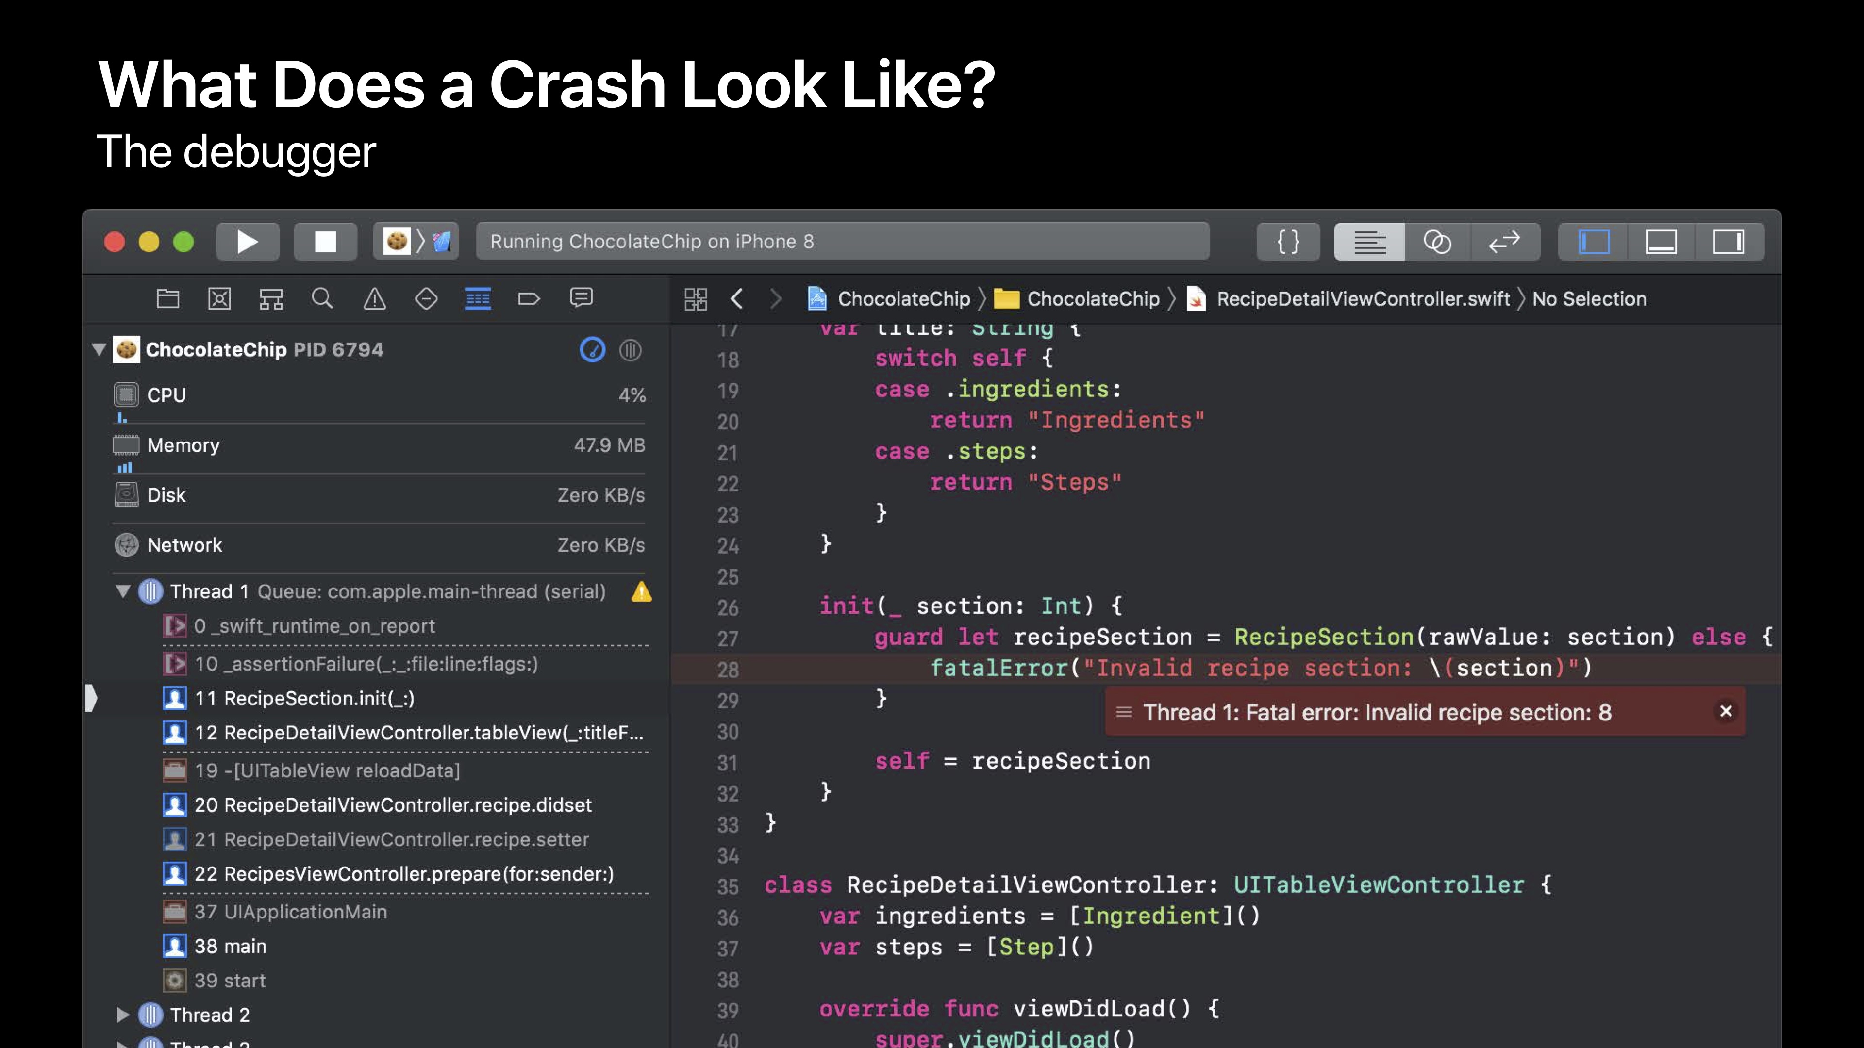
Task: Open the find navigator magnifier icon
Action: [x=322, y=299]
